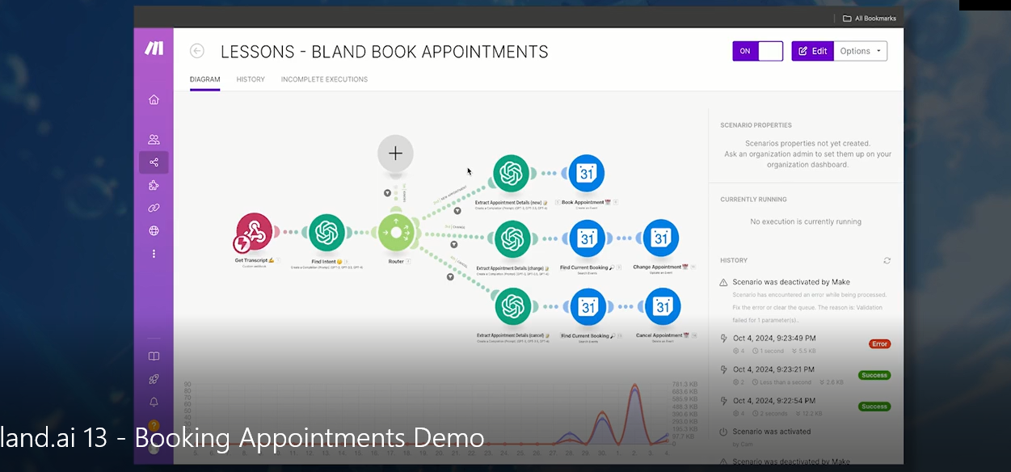Click the Templates puzzle icon in sidebar
Viewport: 1011px width, 472px height.
[154, 186]
